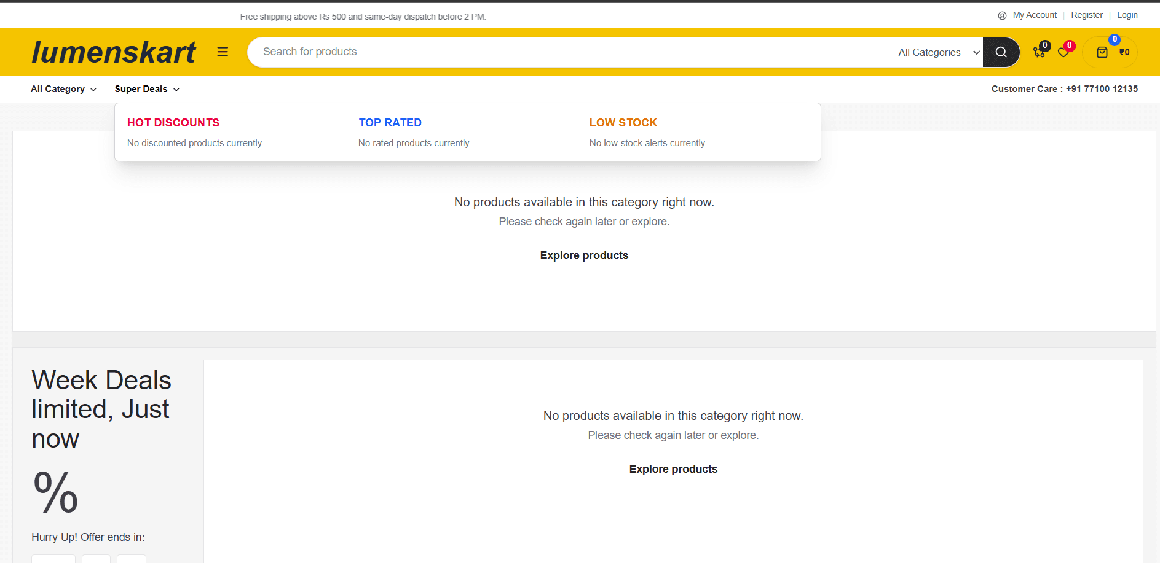This screenshot has width=1160, height=563.
Task: Open the hamburger menu icon
Action: 223,52
